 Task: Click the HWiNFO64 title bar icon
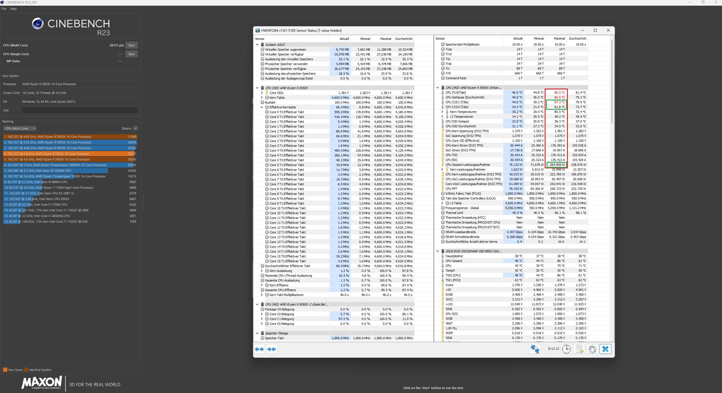(258, 31)
